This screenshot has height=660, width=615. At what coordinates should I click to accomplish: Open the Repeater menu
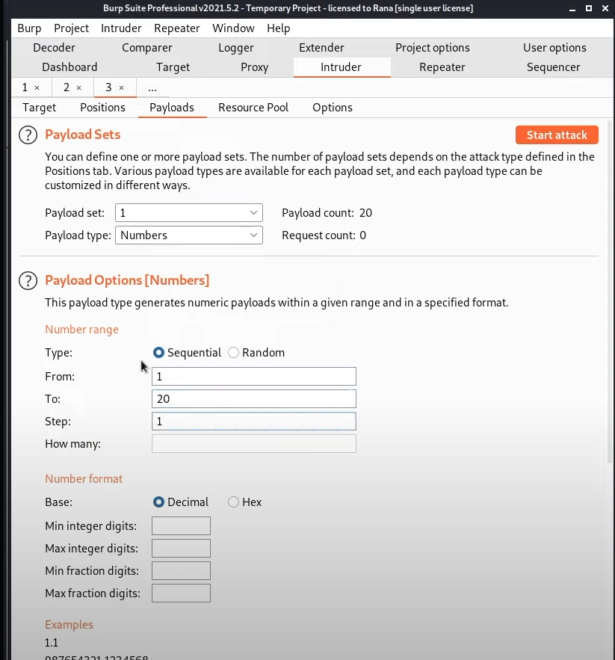click(x=177, y=28)
